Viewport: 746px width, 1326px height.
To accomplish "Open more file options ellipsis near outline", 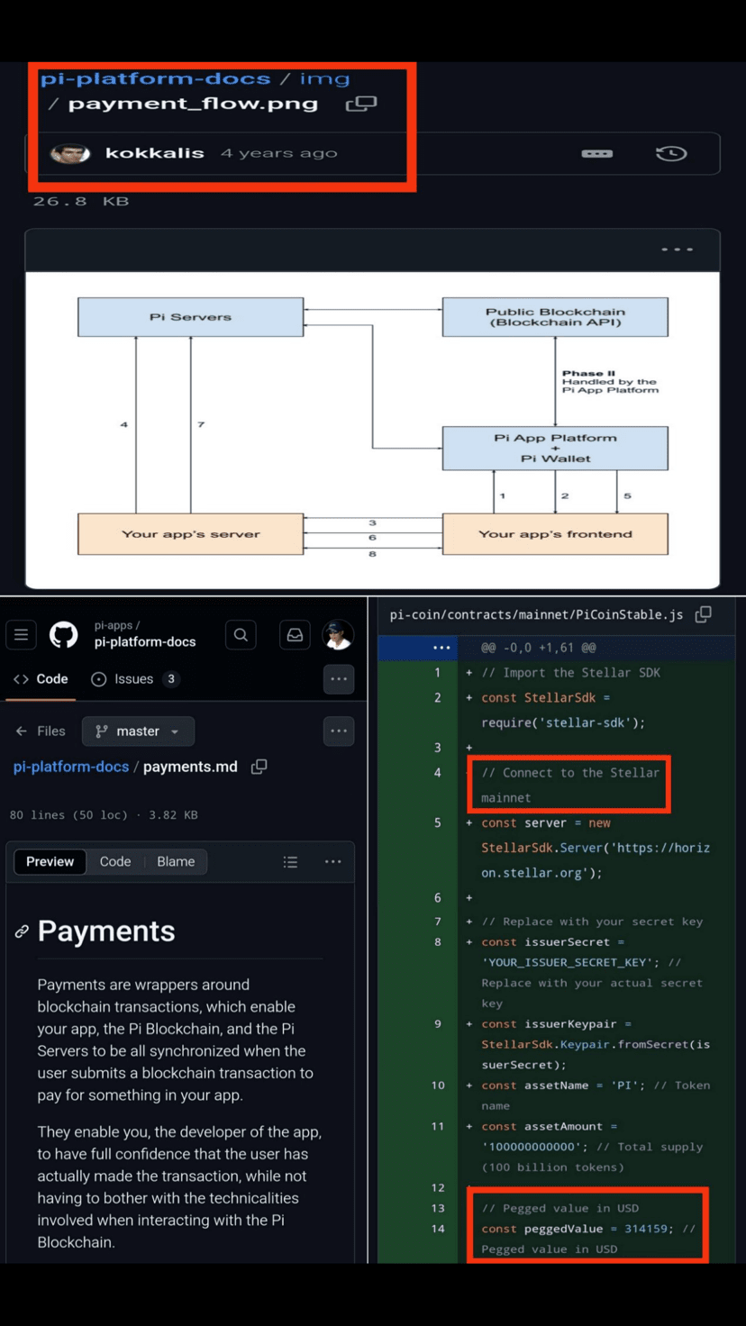I will coord(333,862).
